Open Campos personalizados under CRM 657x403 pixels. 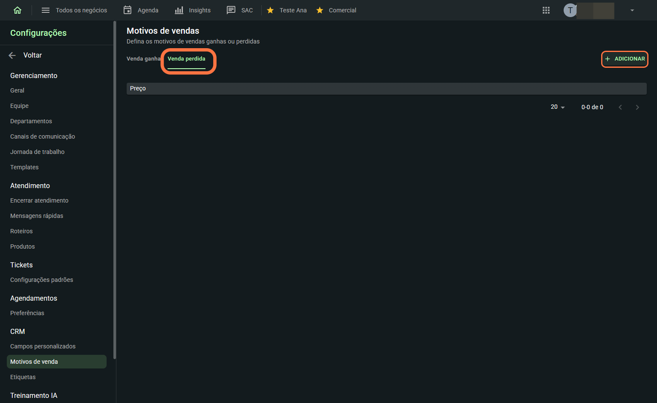43,346
